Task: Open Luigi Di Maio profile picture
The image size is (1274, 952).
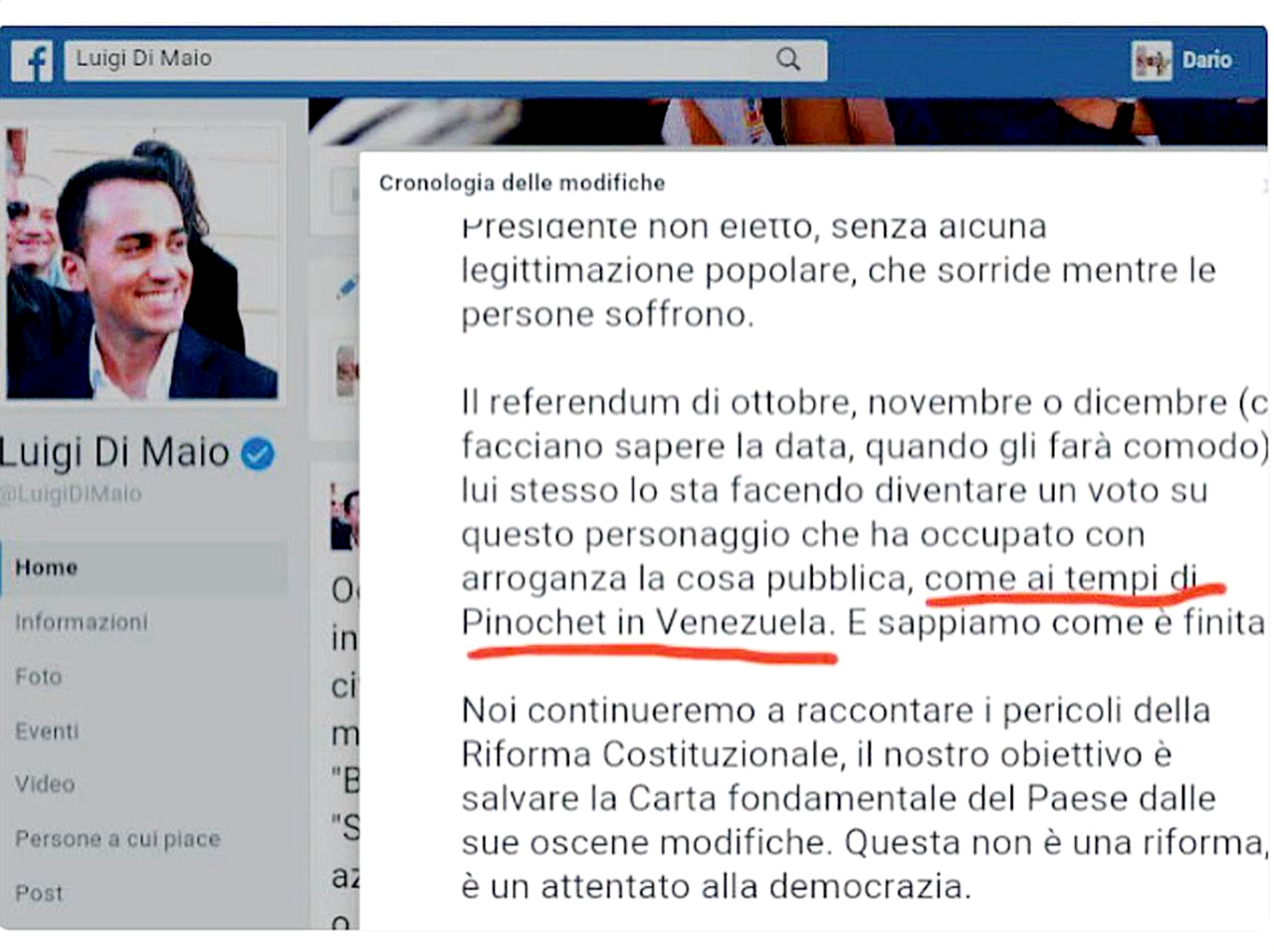Action: pyautogui.click(x=141, y=263)
